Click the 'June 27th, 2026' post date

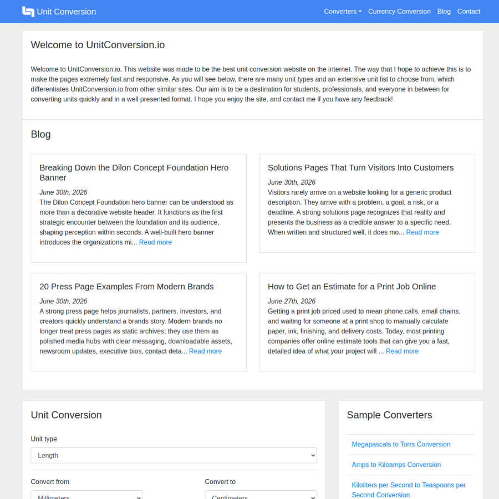click(x=292, y=301)
